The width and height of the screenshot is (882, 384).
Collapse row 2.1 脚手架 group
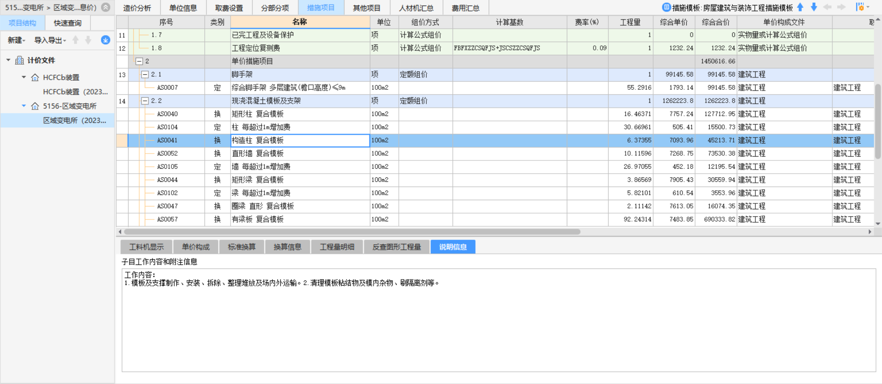coord(145,74)
